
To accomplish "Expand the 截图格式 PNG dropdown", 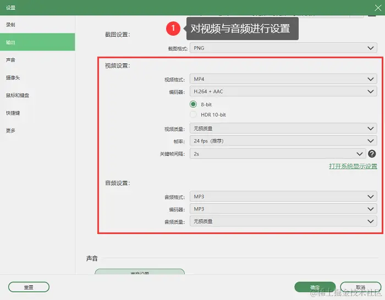I will point(283,48).
